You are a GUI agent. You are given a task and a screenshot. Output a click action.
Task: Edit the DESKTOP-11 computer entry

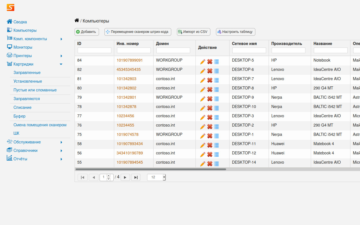[x=202, y=145]
